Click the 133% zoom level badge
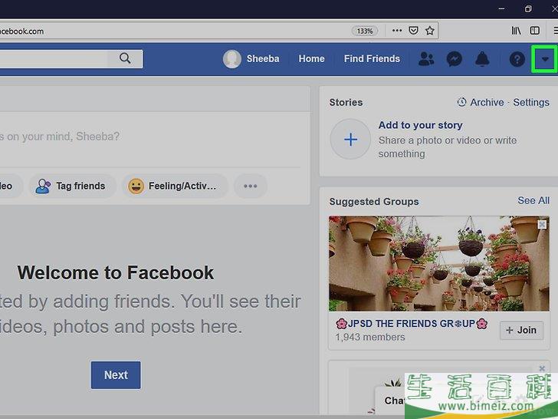Image resolution: width=558 pixels, height=419 pixels. pyautogui.click(x=365, y=31)
